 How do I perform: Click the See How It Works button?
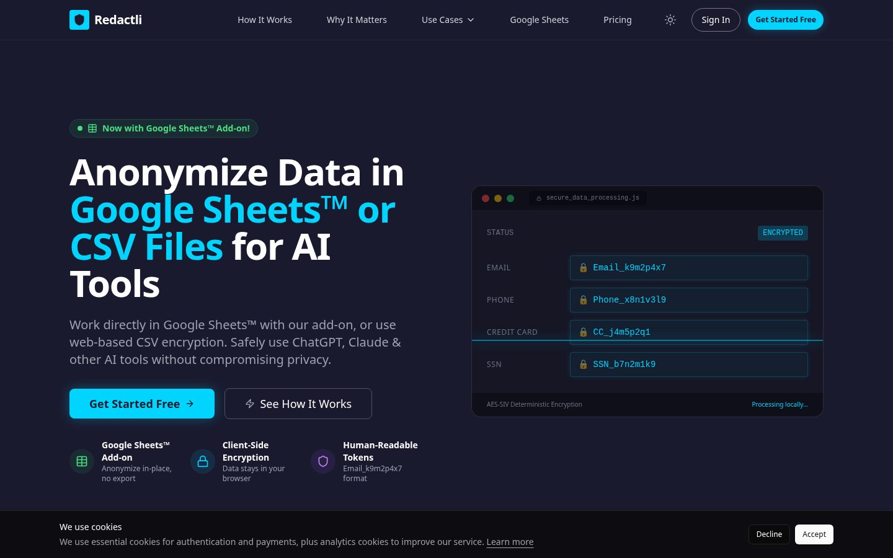pyautogui.click(x=298, y=404)
